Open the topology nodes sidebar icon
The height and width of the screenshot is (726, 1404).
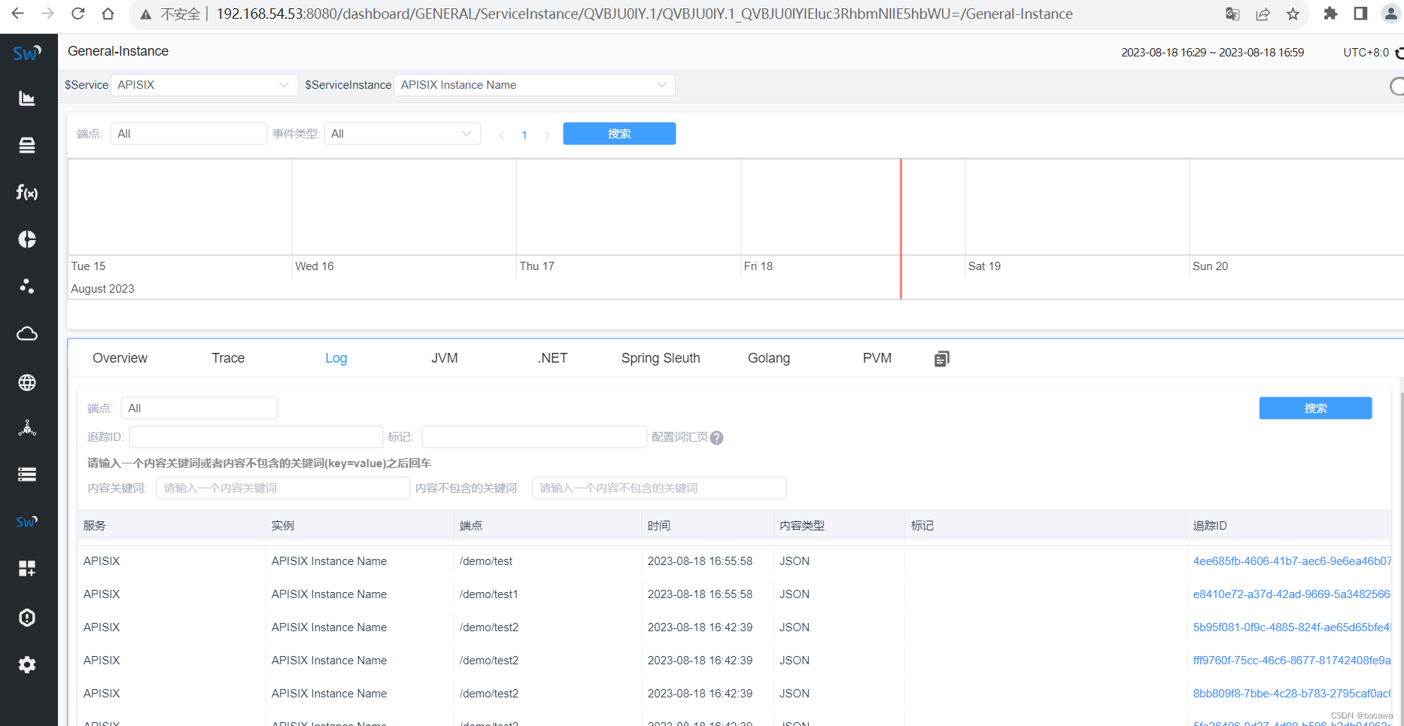pos(27,428)
